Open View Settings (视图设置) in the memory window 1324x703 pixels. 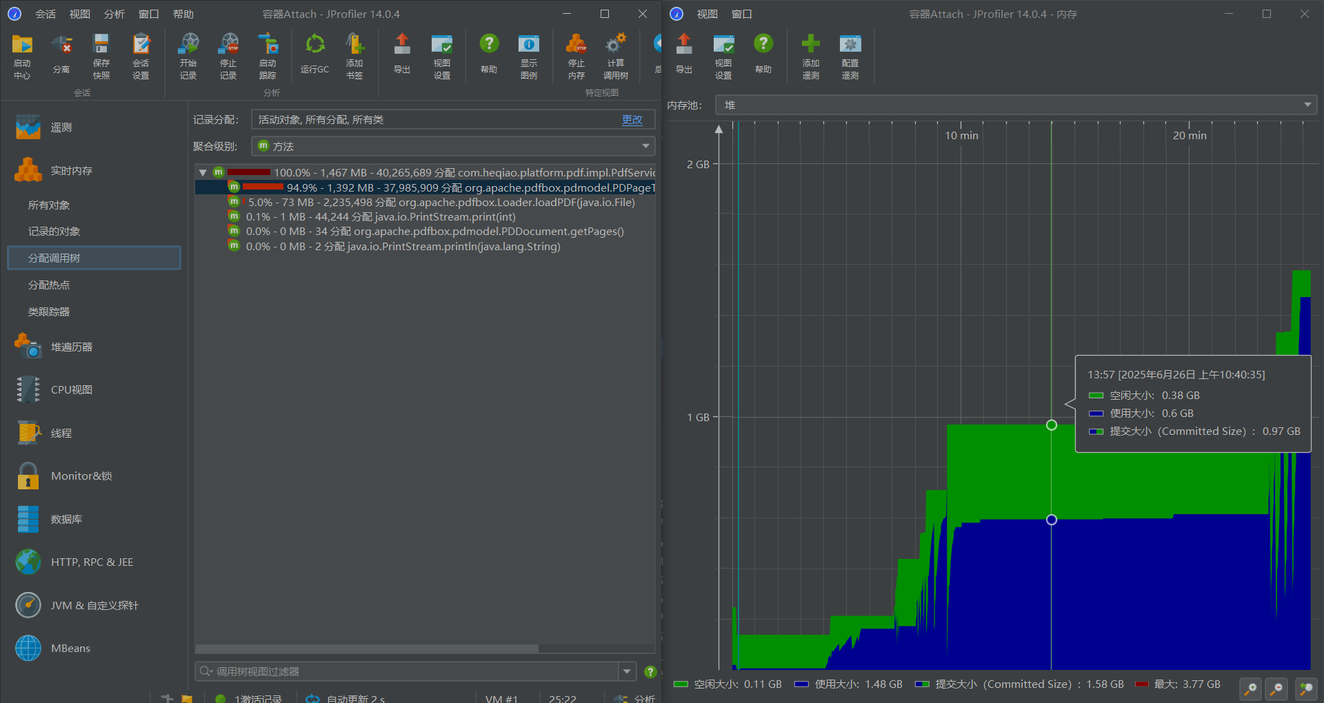tap(723, 57)
